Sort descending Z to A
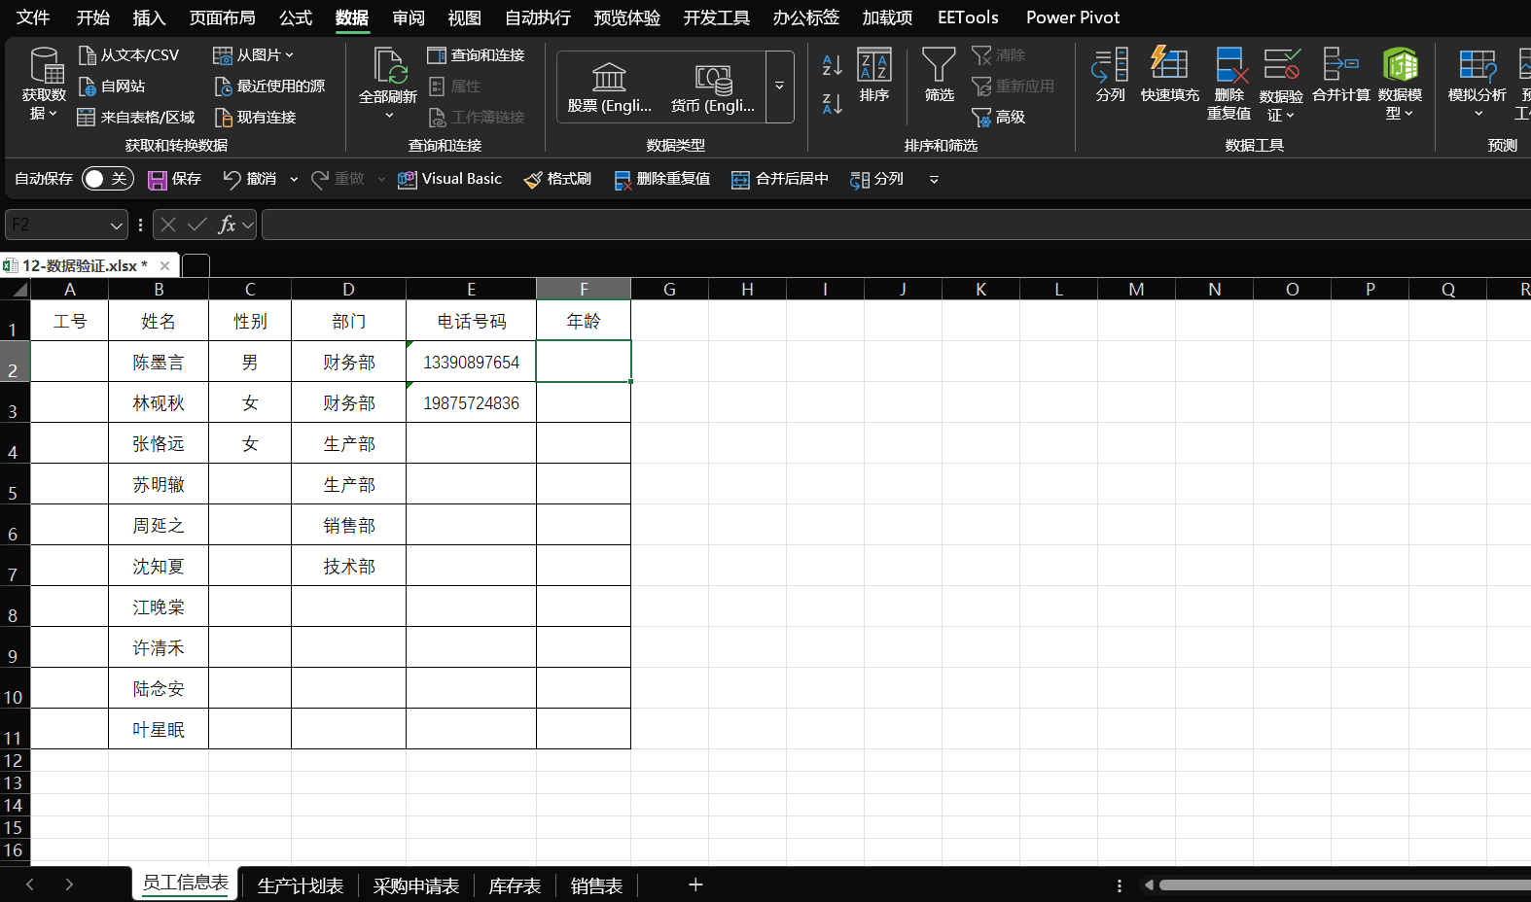Image resolution: width=1531 pixels, height=902 pixels. [x=832, y=103]
